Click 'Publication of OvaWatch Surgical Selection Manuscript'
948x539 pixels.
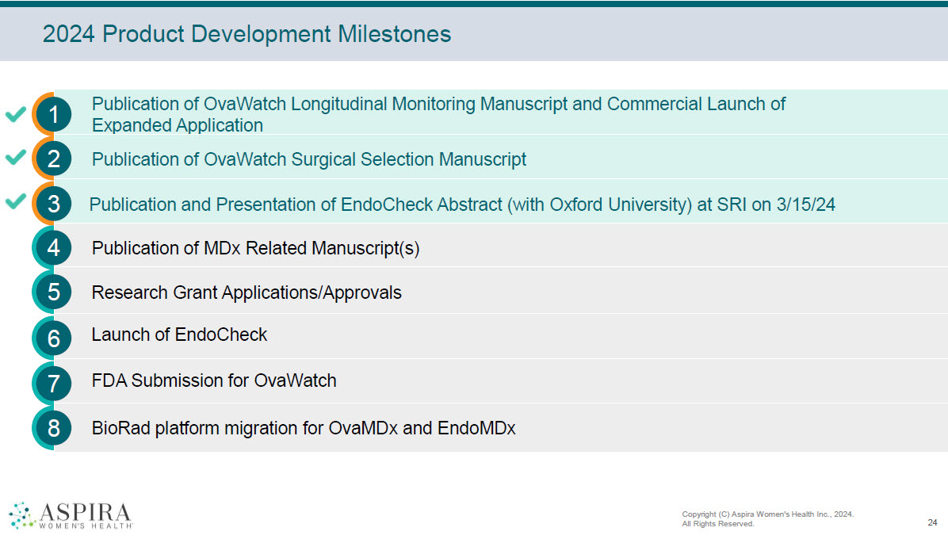click(309, 159)
